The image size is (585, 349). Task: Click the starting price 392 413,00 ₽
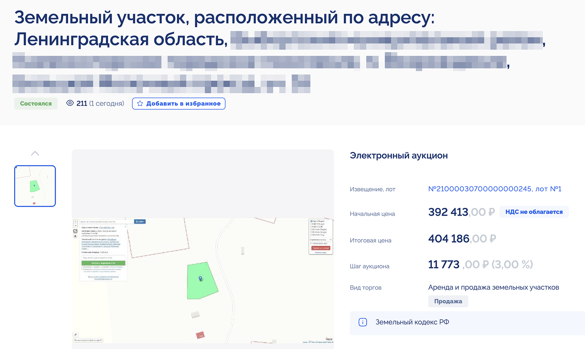coord(461,212)
